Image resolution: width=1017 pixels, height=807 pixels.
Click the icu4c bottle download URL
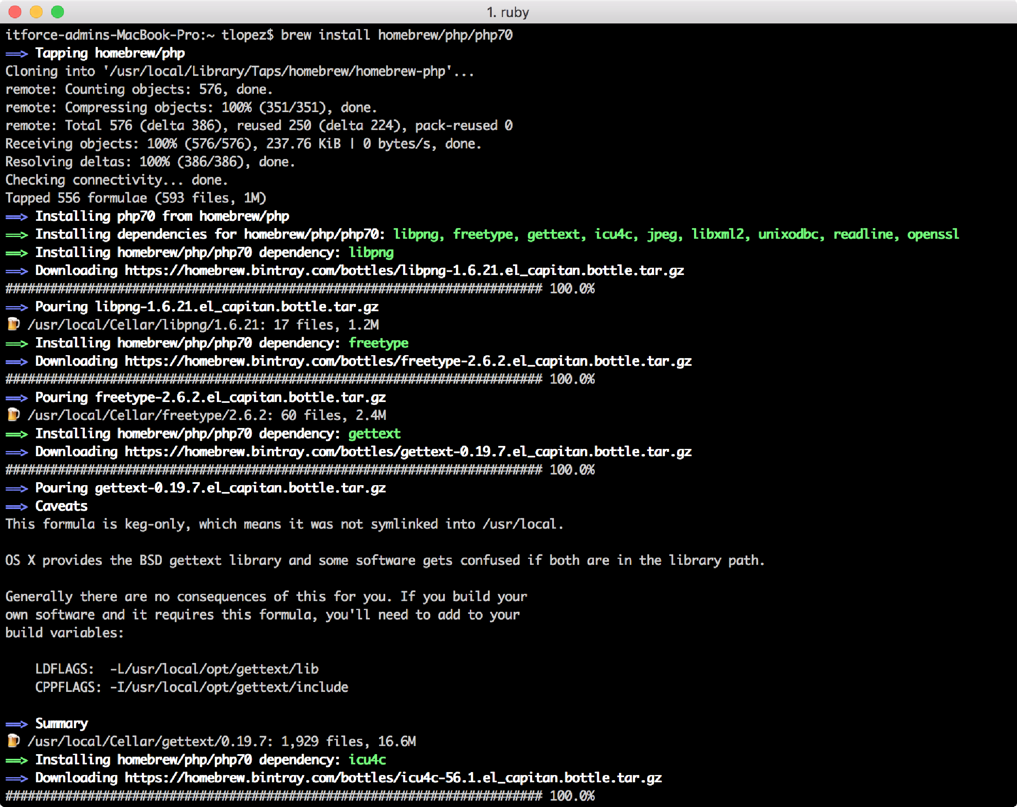point(393,777)
